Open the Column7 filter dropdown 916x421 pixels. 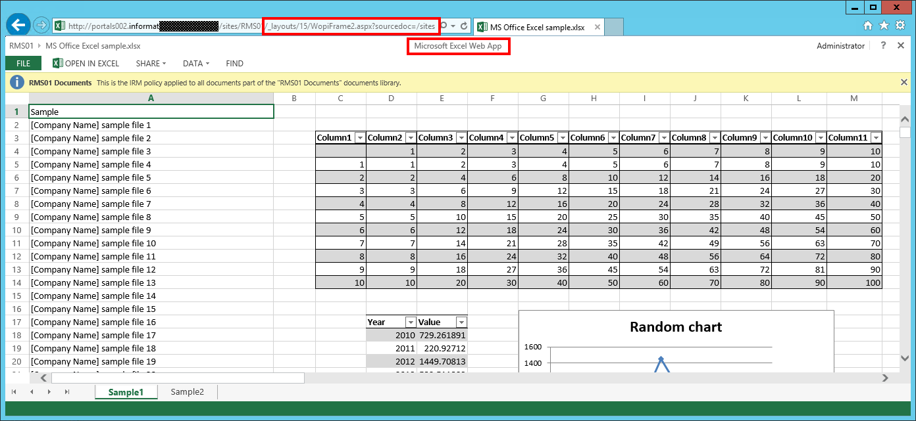coord(664,138)
